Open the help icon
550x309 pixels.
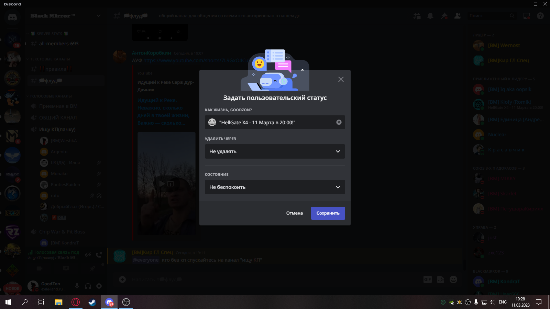click(x=540, y=16)
